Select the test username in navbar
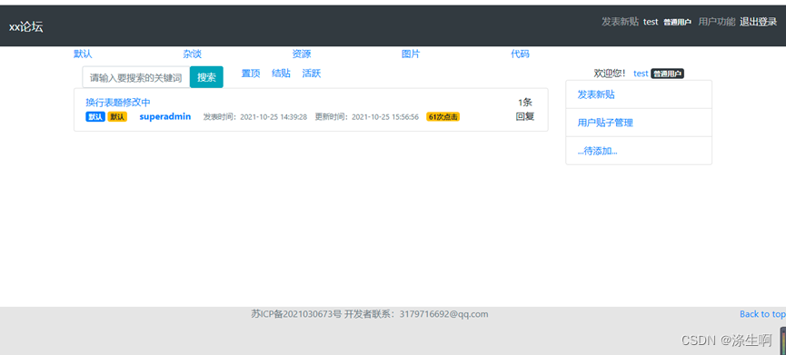Image resolution: width=786 pixels, height=355 pixels. tap(651, 22)
